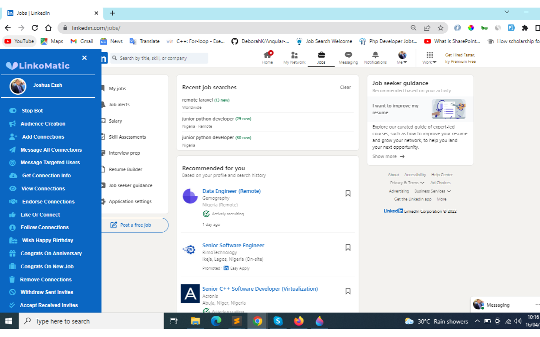Choose Message All Connections paper-plane icon
This screenshot has width=540, height=337.
[13, 150]
